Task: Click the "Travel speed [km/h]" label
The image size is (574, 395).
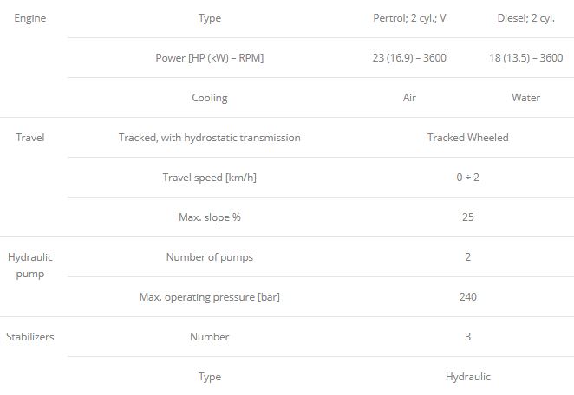Action: pos(209,178)
